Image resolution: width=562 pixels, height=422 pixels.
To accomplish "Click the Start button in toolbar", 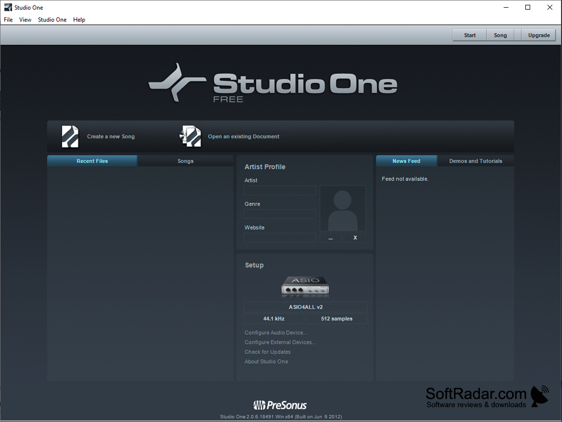I will (x=469, y=35).
